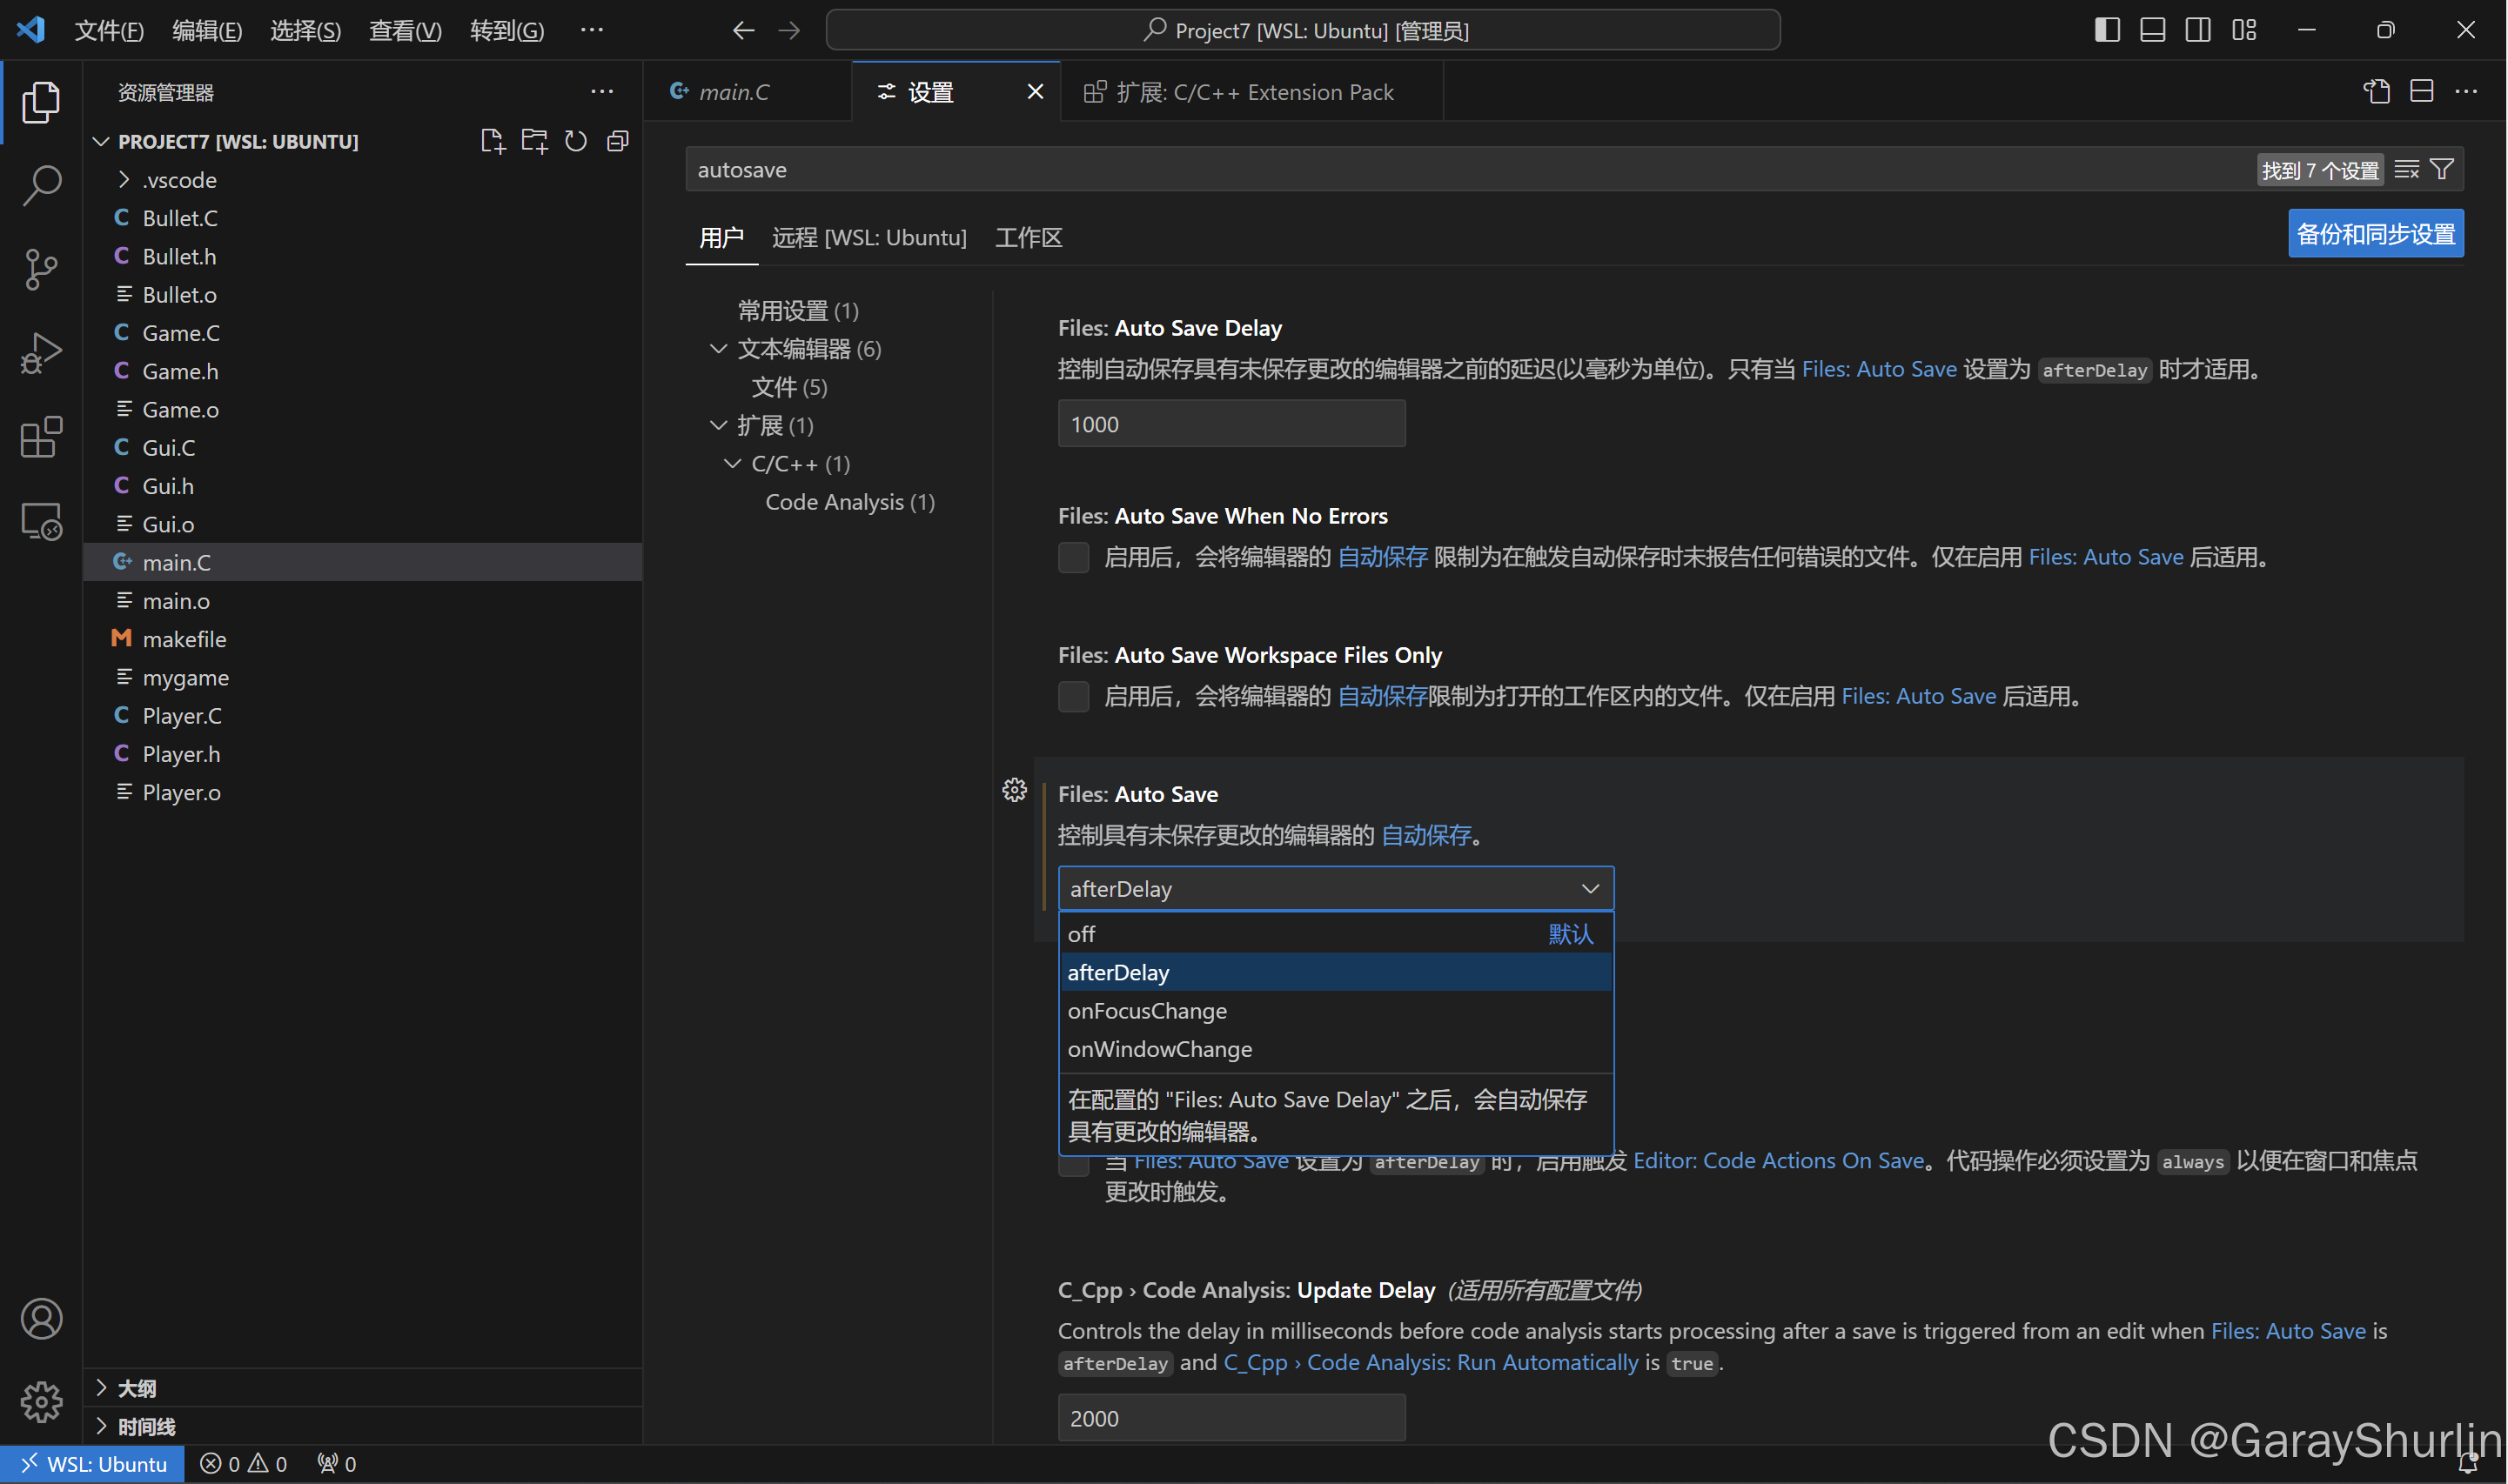Follow the Editor: Code Actions On Save link
Image resolution: width=2508 pixels, height=1484 pixels.
tap(1778, 1161)
